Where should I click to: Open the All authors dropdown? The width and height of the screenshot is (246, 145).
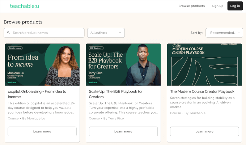pos(106,33)
